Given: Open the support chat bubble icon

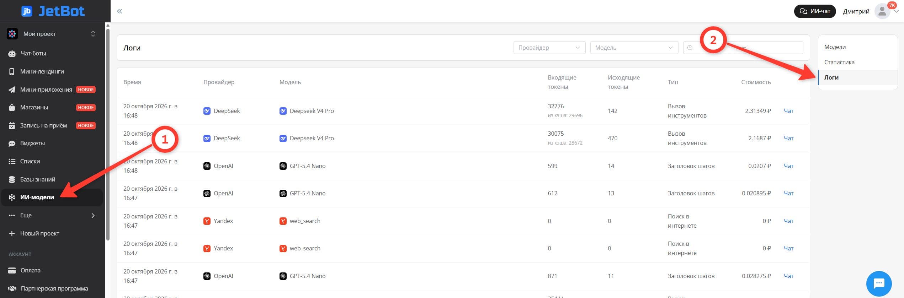Looking at the screenshot, I should tap(879, 283).
